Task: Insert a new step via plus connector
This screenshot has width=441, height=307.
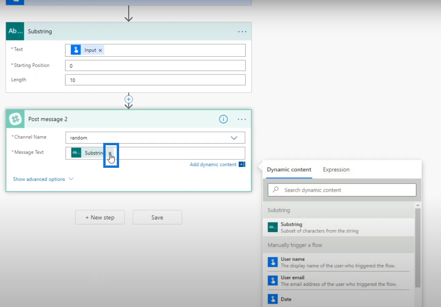Action: click(129, 99)
